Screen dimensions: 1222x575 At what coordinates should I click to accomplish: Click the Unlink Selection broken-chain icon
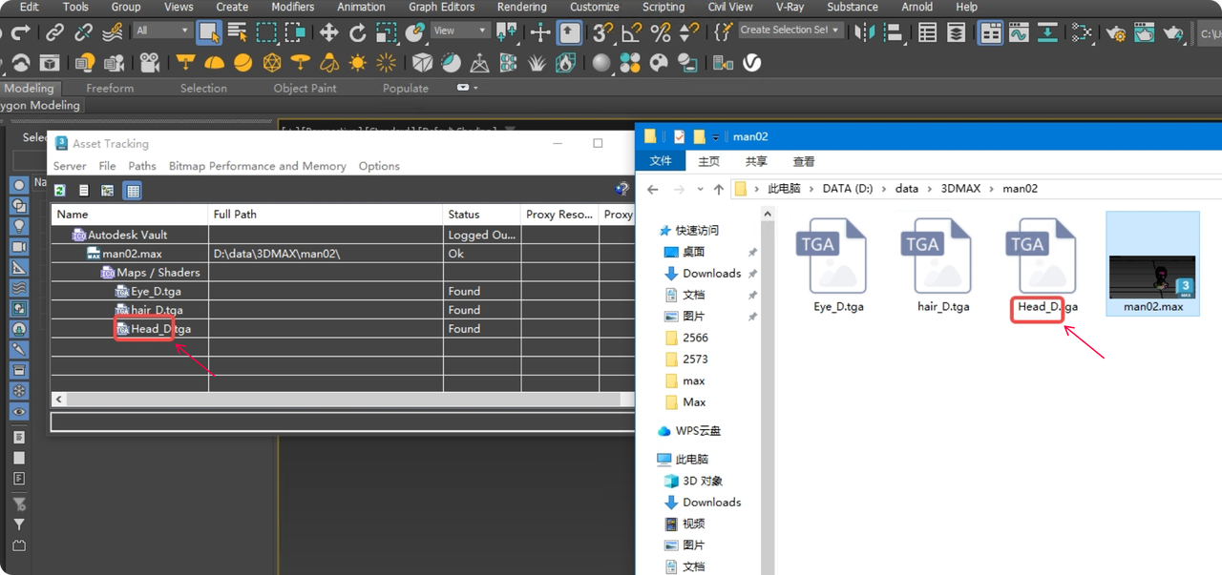pyautogui.click(x=84, y=32)
